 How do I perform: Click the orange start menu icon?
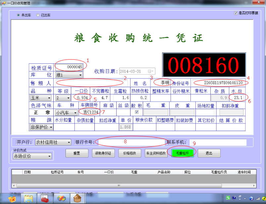tap(12, 198)
